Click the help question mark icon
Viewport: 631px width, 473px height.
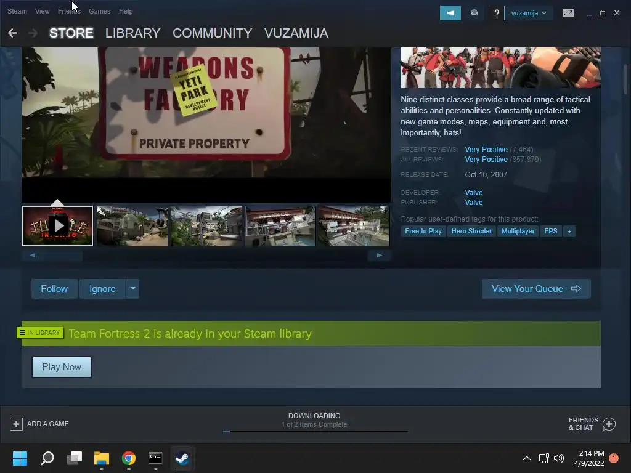point(497,14)
